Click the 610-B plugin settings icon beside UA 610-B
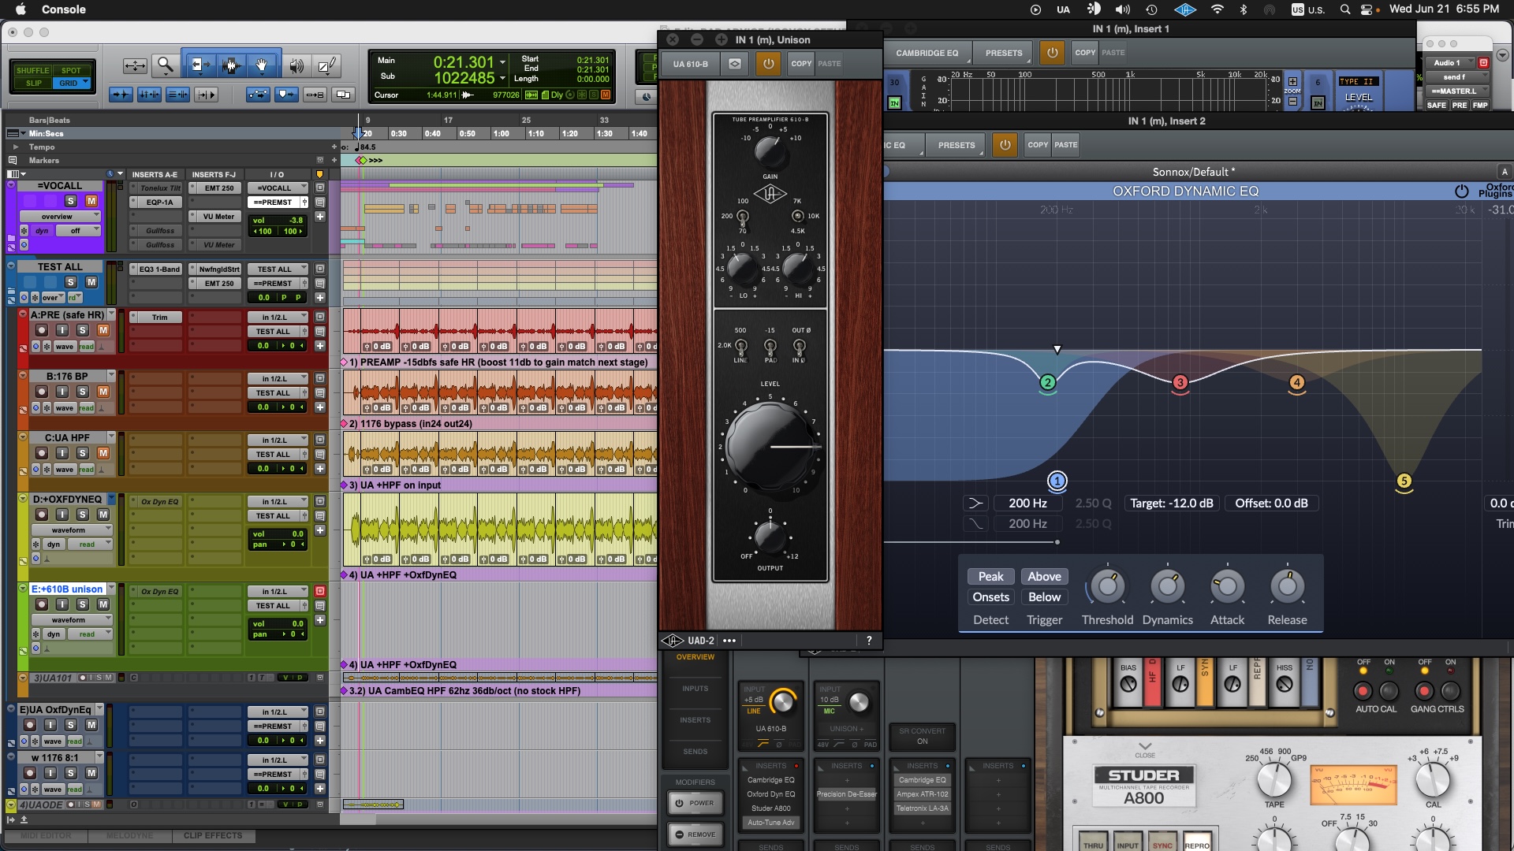The width and height of the screenshot is (1514, 851). point(735,64)
